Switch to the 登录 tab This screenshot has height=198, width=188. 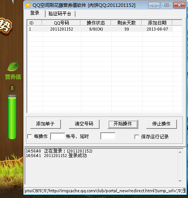tap(34, 13)
